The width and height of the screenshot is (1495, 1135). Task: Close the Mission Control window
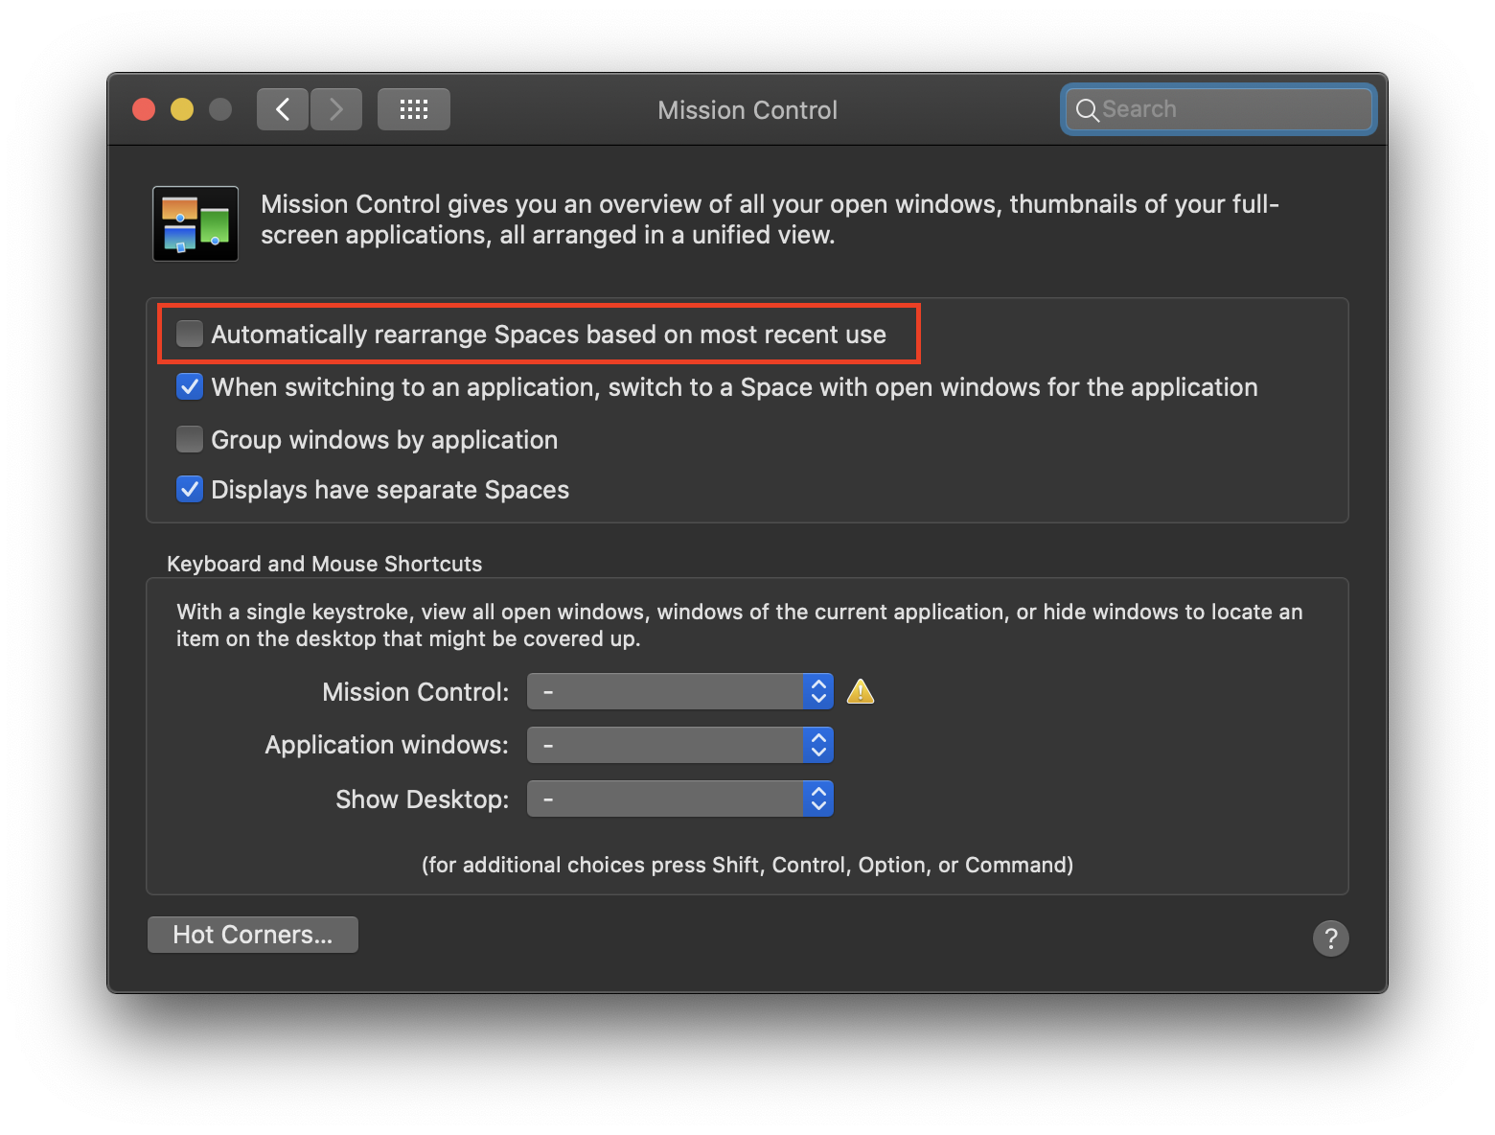click(x=144, y=109)
